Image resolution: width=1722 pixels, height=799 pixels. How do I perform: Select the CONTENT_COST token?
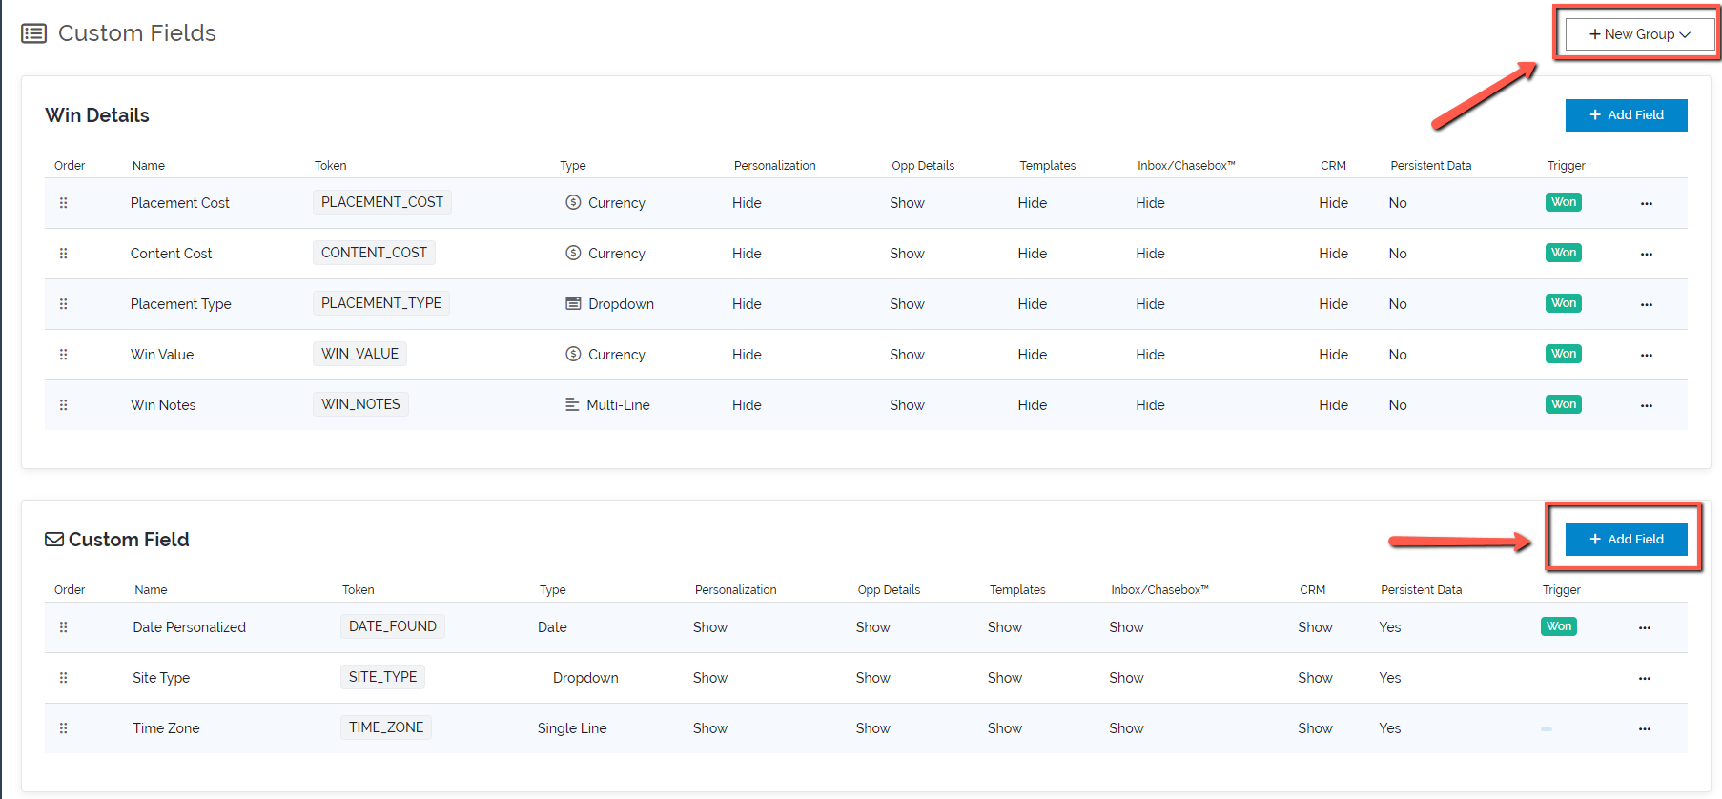[374, 253]
